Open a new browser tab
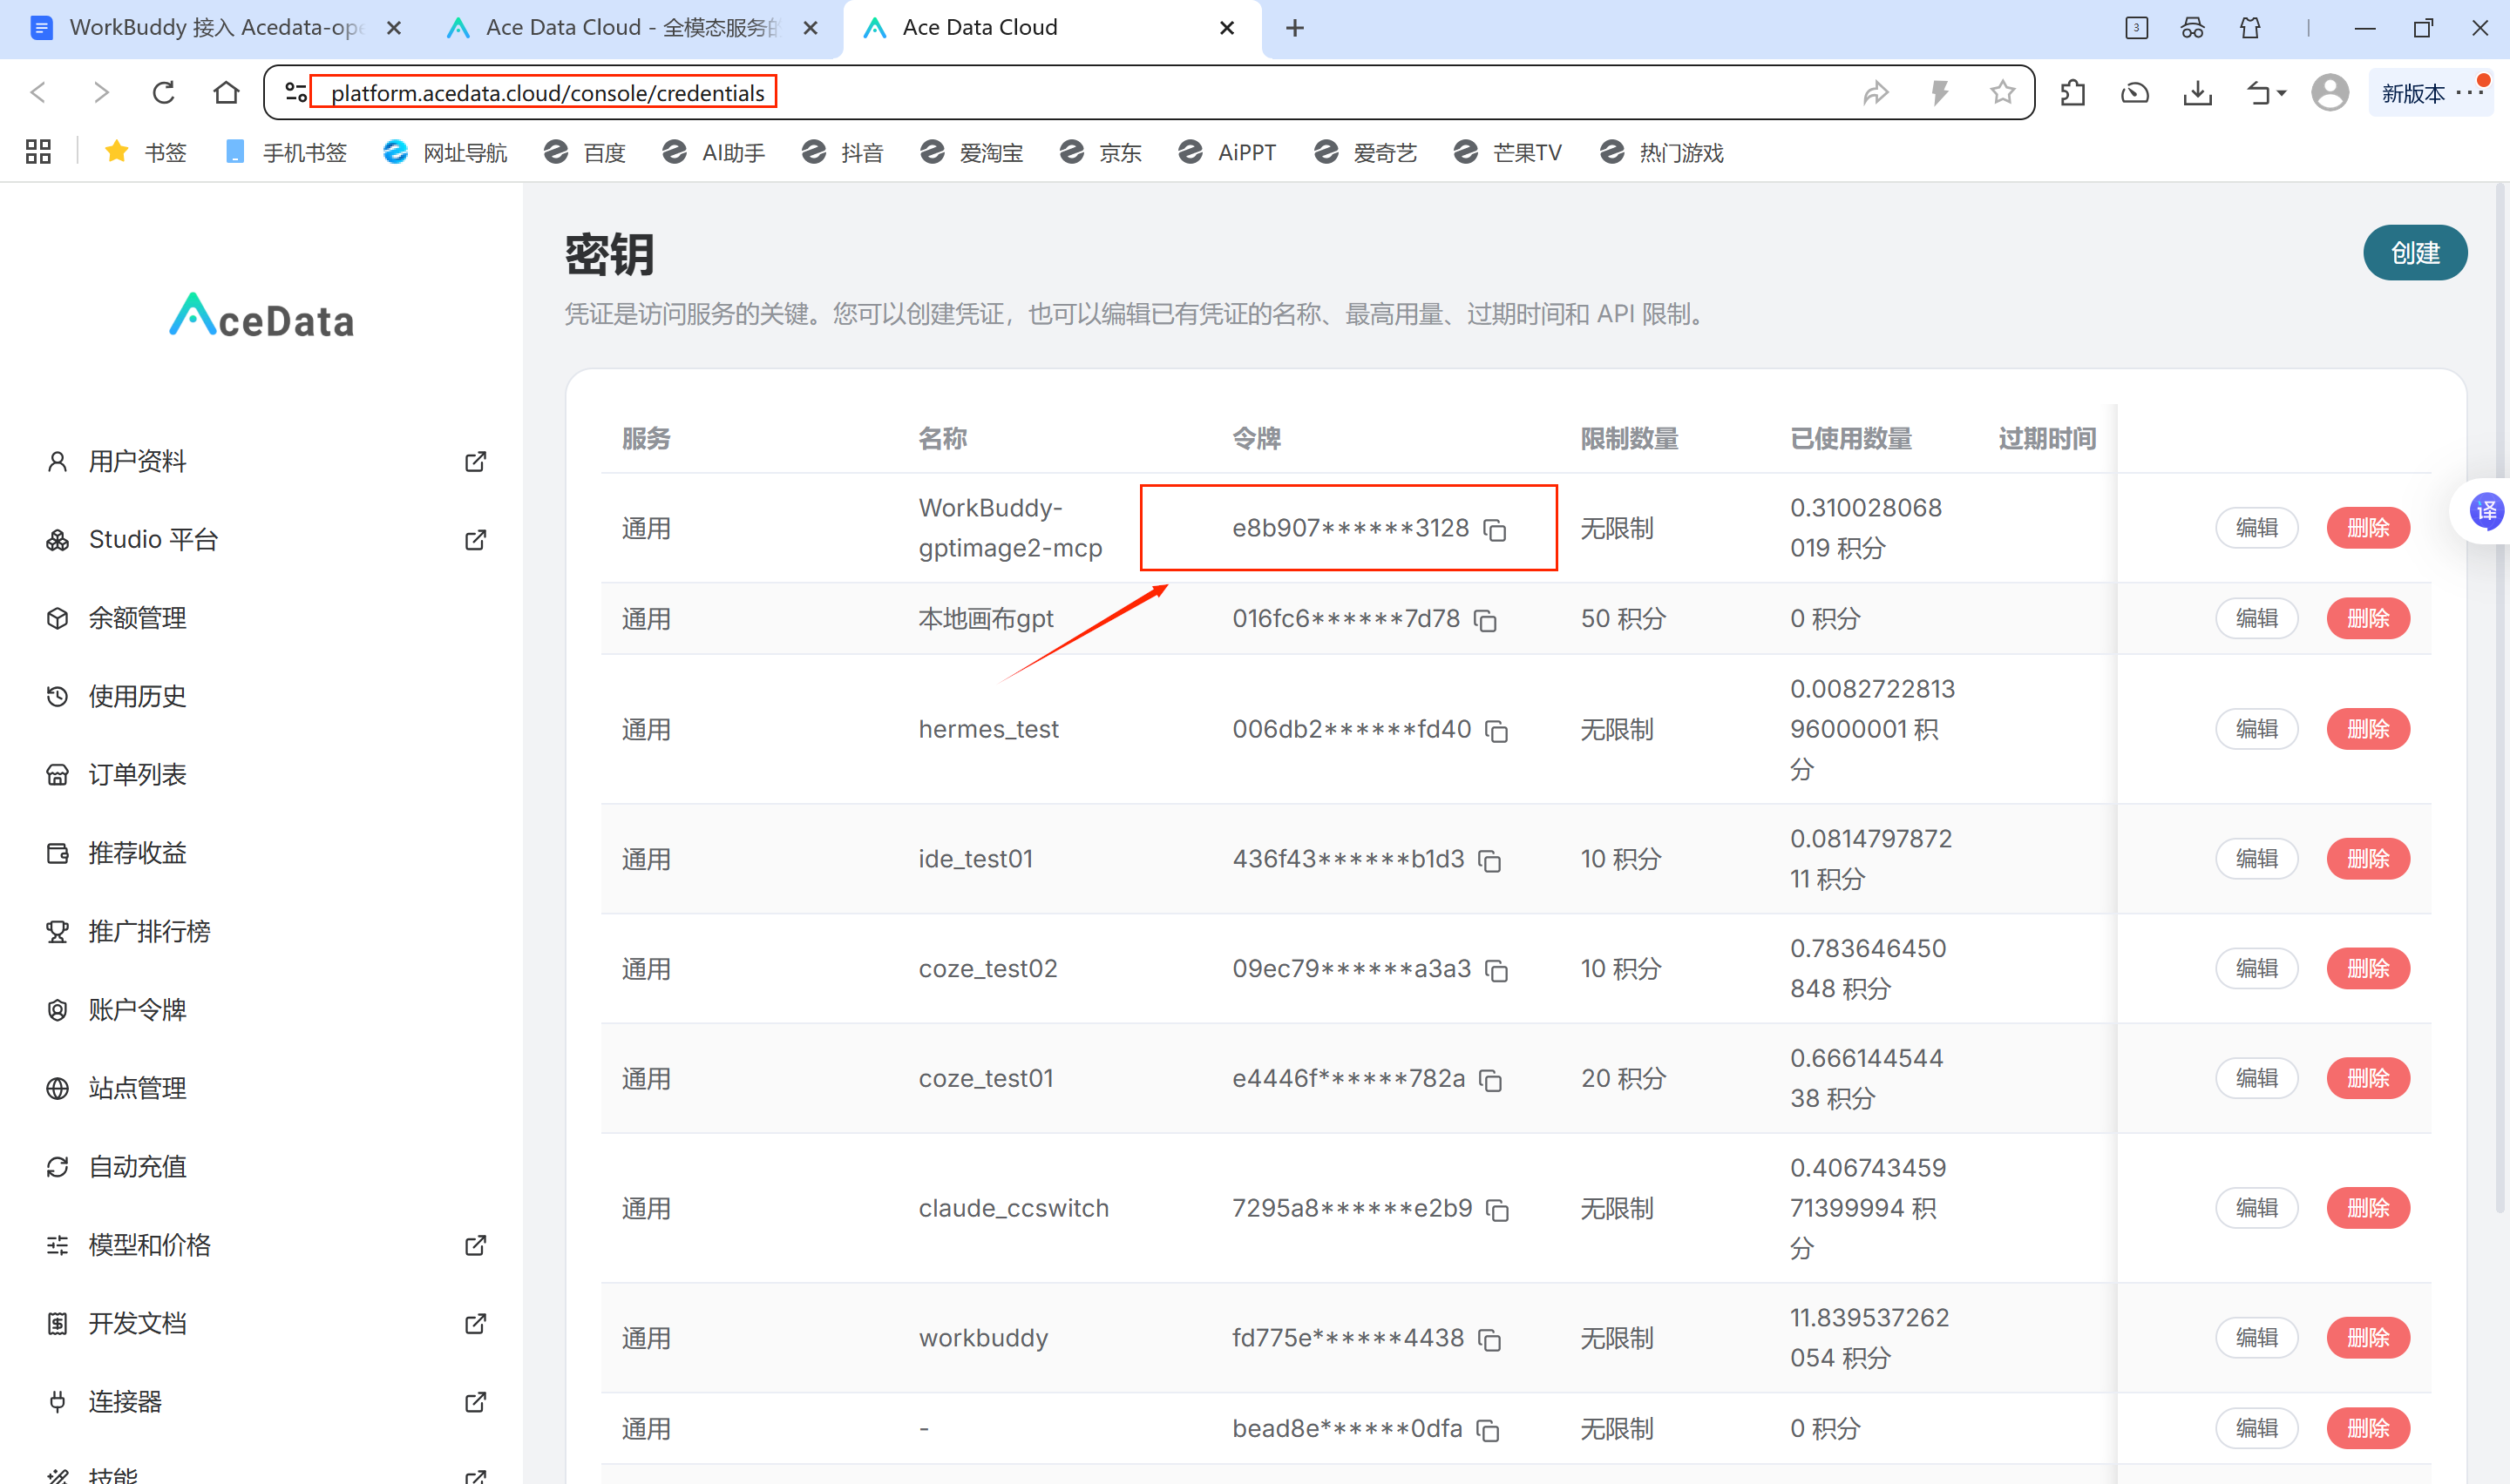2510x1484 pixels. coord(1294,28)
